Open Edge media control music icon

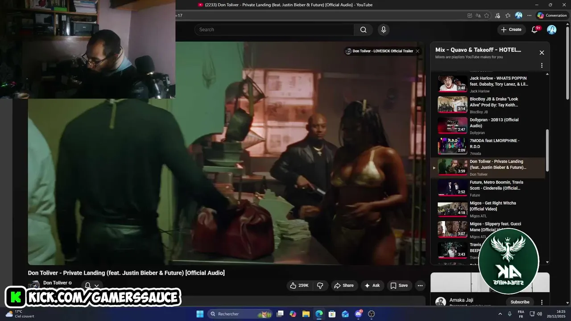click(498, 15)
